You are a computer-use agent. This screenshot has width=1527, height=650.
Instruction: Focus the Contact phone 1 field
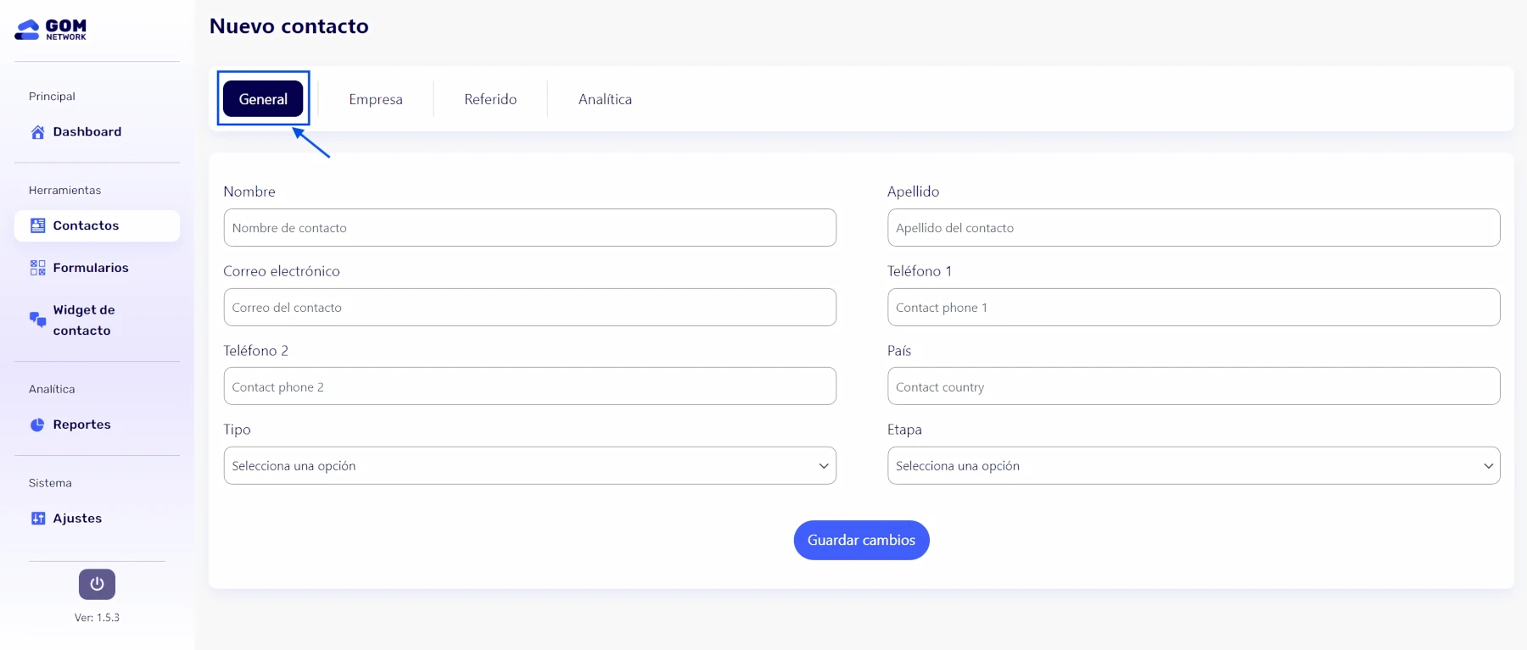(1194, 308)
